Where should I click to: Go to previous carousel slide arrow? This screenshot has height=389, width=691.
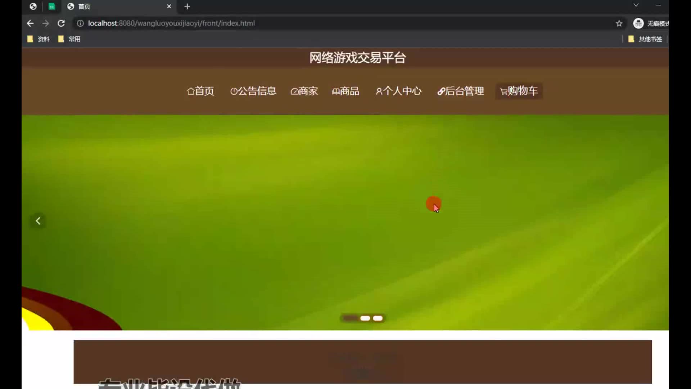pos(38,221)
